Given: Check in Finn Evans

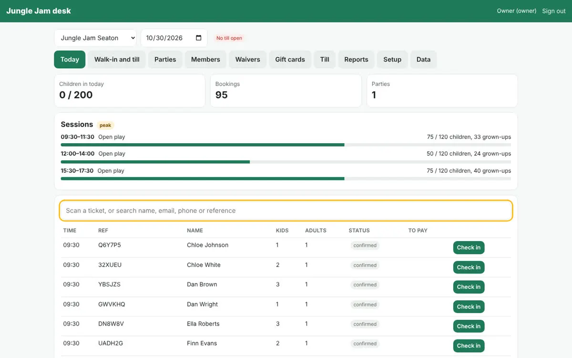Looking at the screenshot, I should pyautogui.click(x=469, y=346).
